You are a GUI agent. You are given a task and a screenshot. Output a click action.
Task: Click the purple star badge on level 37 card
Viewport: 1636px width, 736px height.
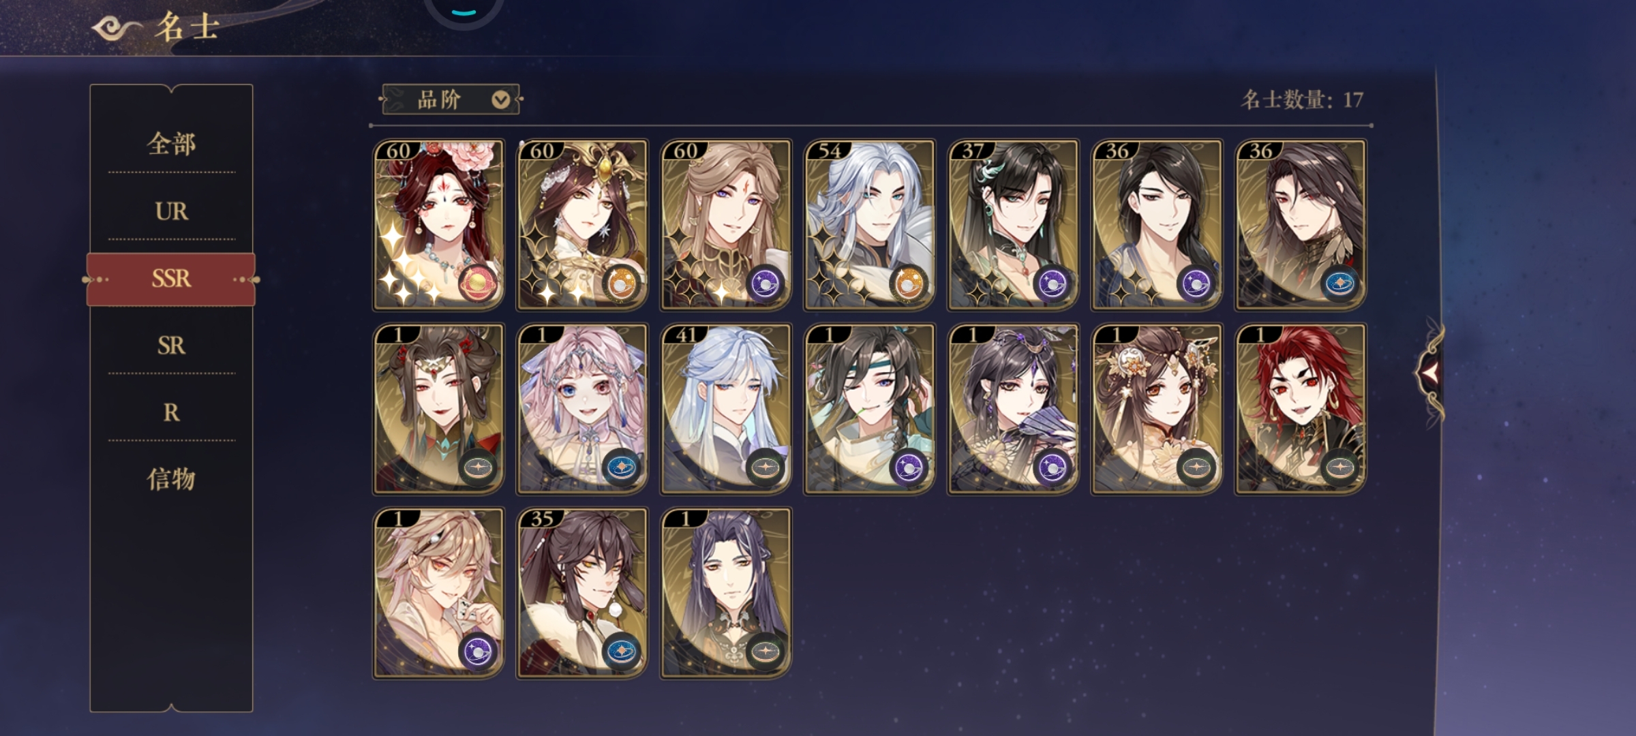click(x=1052, y=283)
